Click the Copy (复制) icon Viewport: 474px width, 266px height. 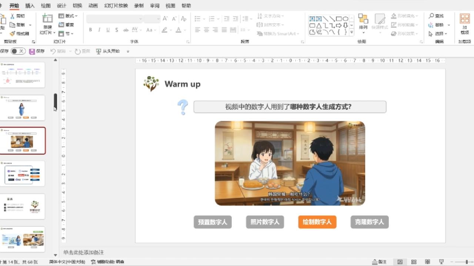pos(12,25)
